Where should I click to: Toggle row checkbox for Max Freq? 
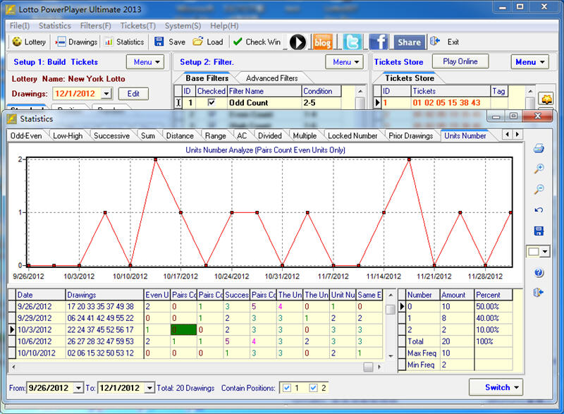[x=402, y=353]
